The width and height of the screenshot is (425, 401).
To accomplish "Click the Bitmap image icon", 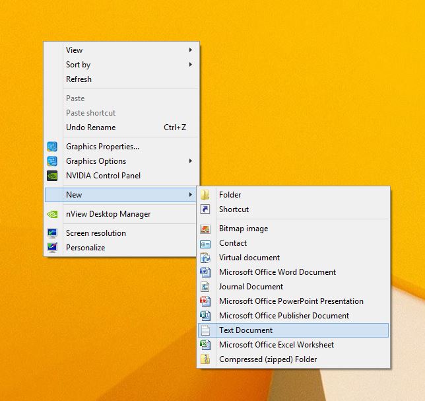I will pos(205,229).
